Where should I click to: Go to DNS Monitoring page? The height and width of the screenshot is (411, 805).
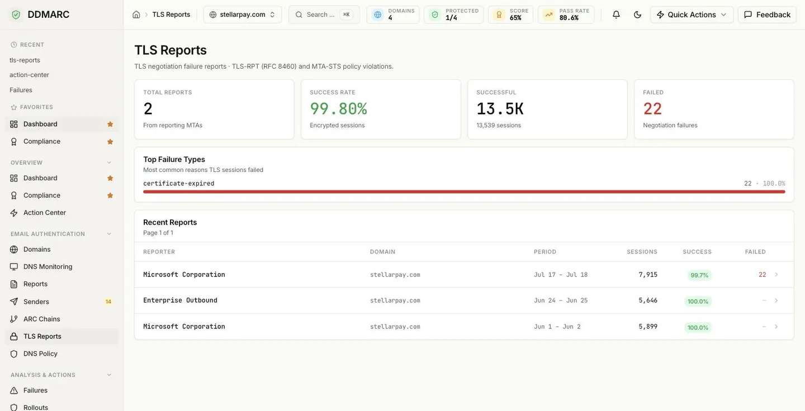tap(61, 267)
